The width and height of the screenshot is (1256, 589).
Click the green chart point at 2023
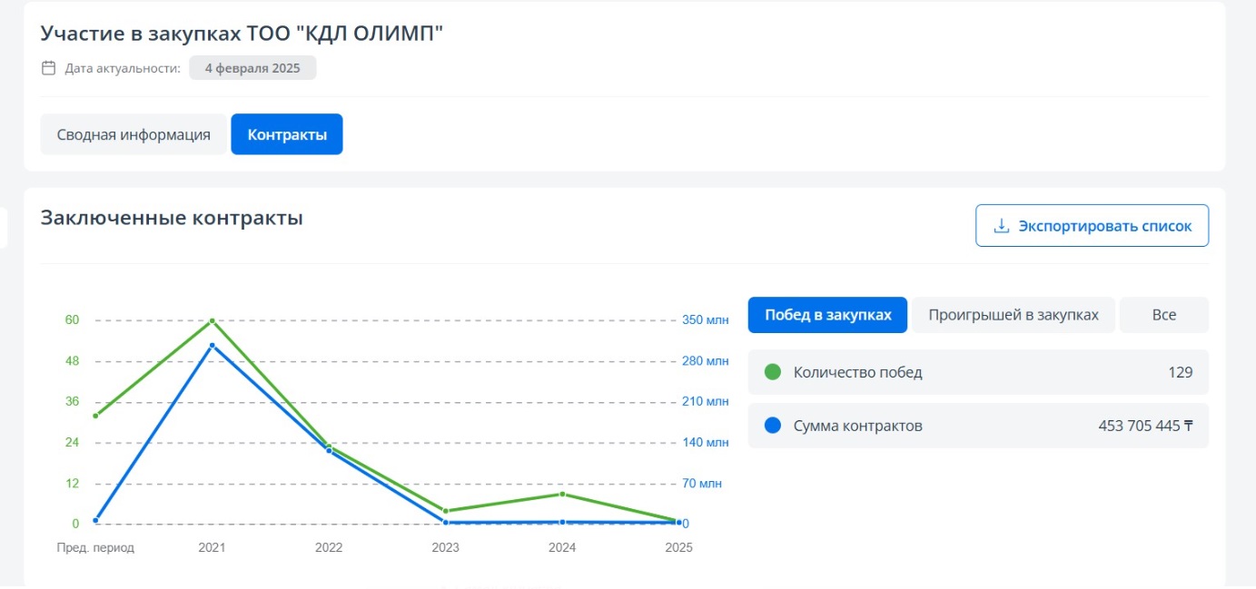(x=445, y=511)
